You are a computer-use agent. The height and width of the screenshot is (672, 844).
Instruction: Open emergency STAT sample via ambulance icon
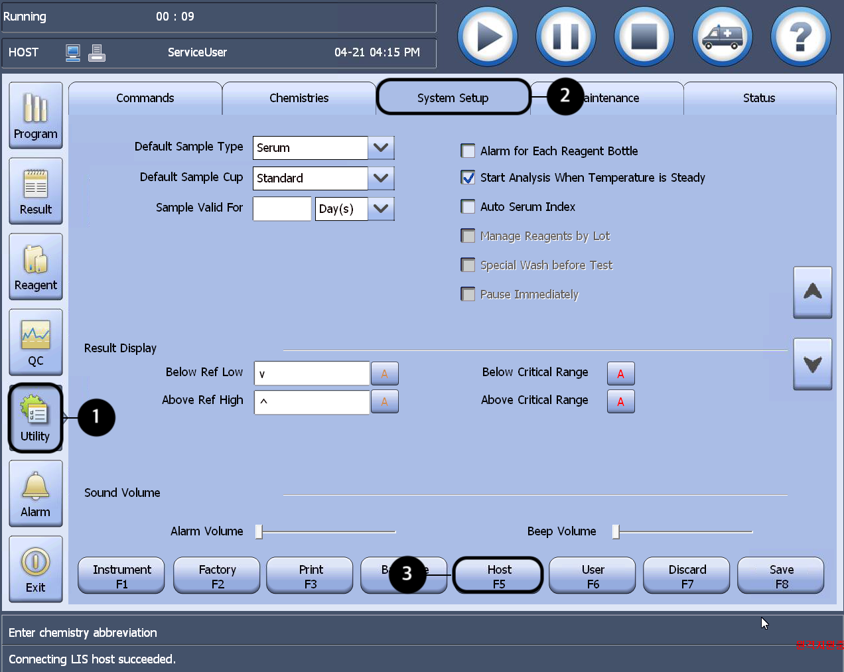coord(723,36)
